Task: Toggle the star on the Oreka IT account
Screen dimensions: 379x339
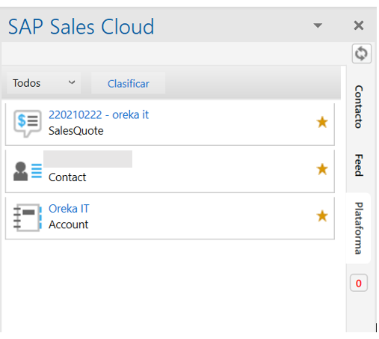Action: coord(322,216)
